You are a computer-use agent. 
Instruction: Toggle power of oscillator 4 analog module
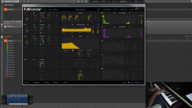34,48
